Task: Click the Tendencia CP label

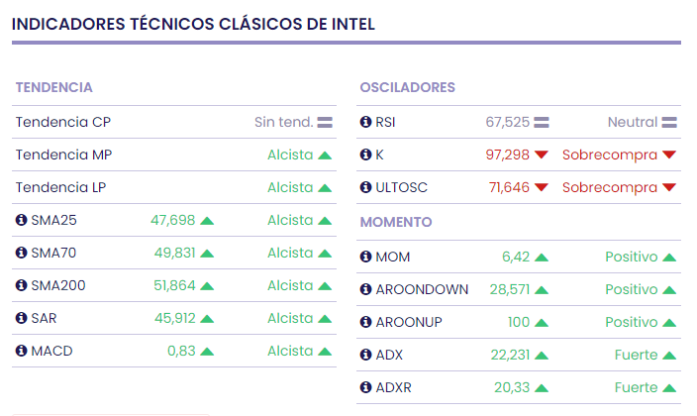Action: tap(62, 122)
